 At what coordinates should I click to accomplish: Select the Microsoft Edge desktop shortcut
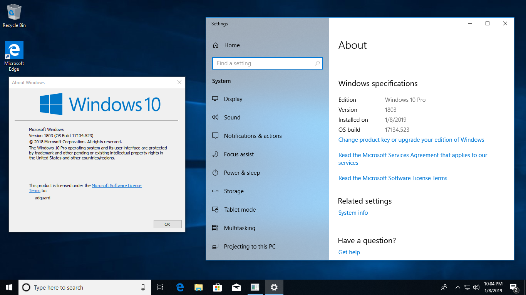click(14, 56)
